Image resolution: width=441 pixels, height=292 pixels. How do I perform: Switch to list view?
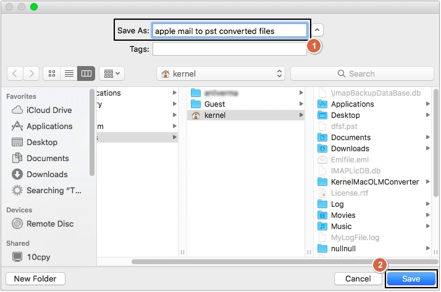click(x=69, y=73)
